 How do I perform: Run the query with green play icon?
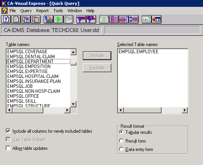click(59, 19)
